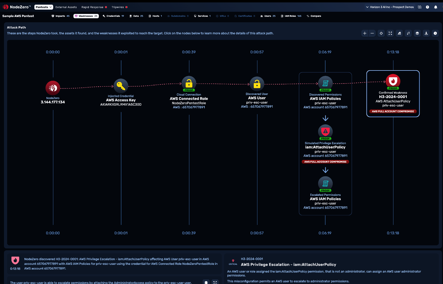The image size is (443, 284).
Task: Open the notifications bell
Action: tap(436, 7)
